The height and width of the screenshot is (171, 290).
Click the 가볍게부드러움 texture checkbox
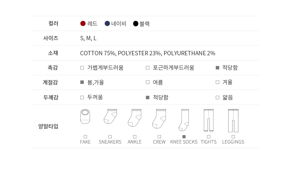82,68
